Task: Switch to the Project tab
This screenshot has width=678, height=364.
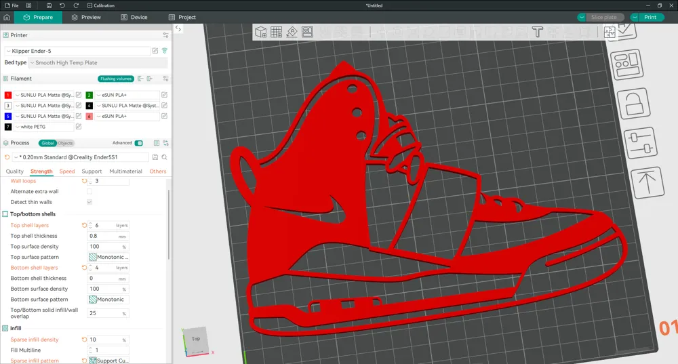Action: click(182, 18)
